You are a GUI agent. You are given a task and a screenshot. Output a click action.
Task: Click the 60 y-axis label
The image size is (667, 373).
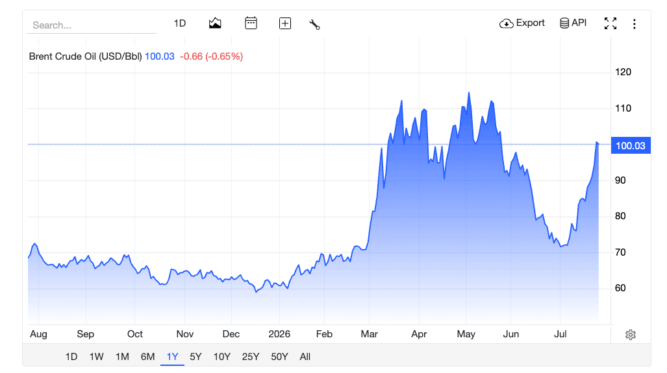620,288
